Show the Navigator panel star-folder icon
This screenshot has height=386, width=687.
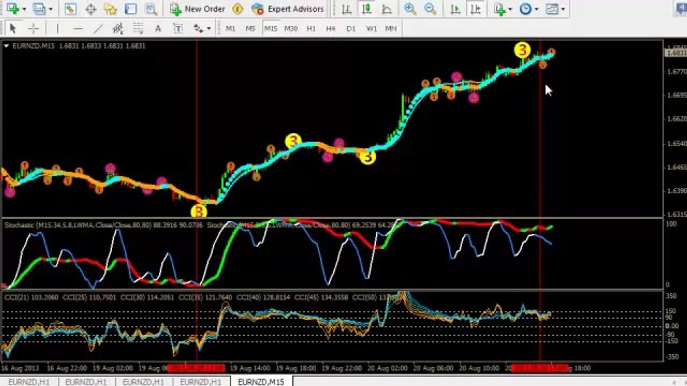coord(110,9)
